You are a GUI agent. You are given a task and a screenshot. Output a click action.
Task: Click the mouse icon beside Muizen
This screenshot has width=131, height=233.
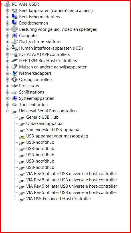coord(15,66)
